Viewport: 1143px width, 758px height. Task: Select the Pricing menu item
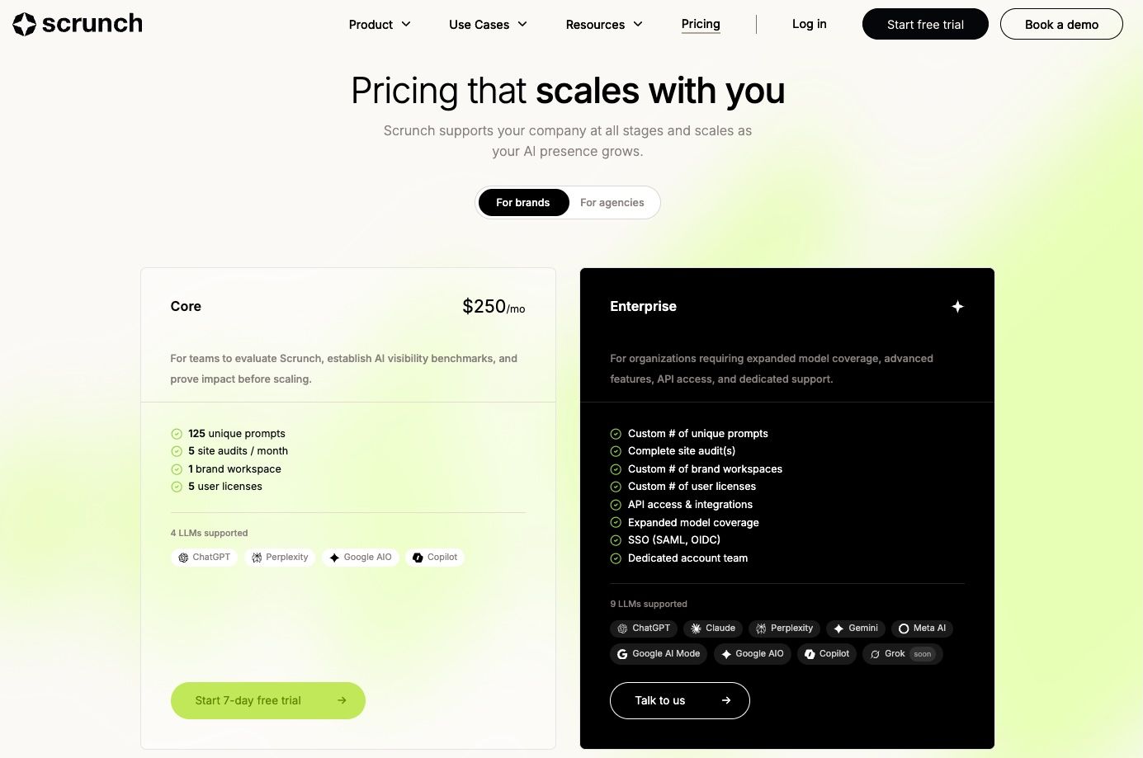coord(700,24)
